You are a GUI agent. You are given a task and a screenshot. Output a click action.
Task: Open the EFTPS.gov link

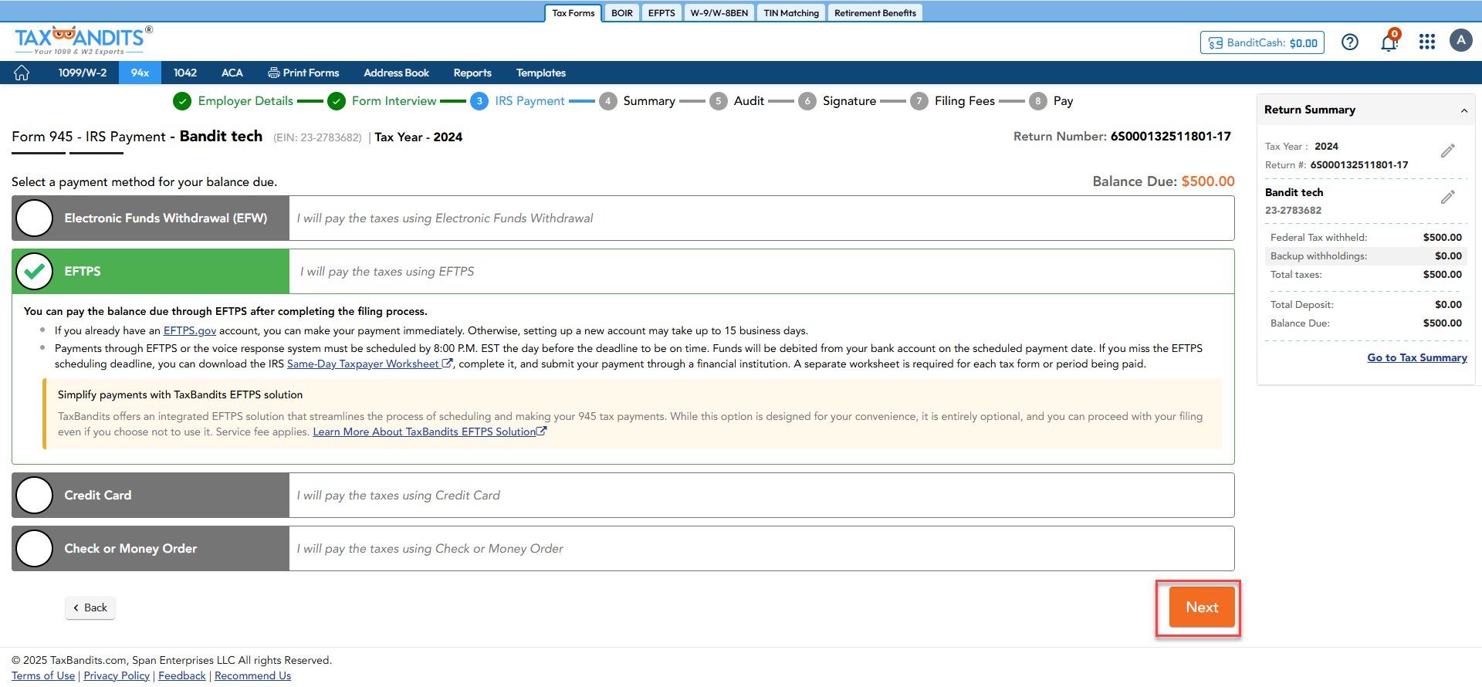pyautogui.click(x=190, y=330)
